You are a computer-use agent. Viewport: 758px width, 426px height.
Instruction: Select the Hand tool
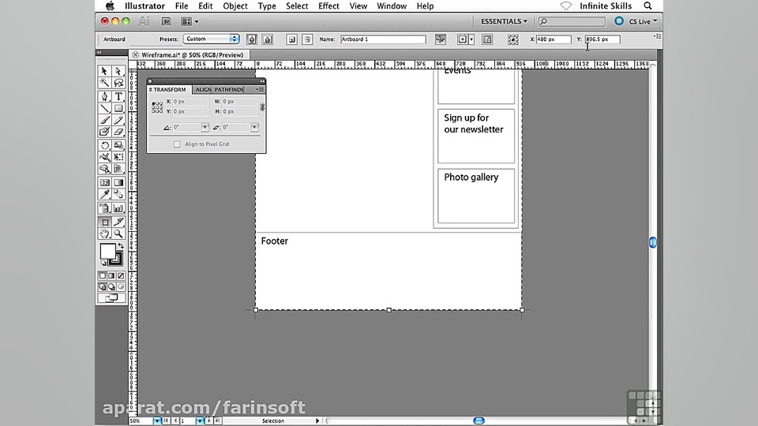click(x=104, y=234)
